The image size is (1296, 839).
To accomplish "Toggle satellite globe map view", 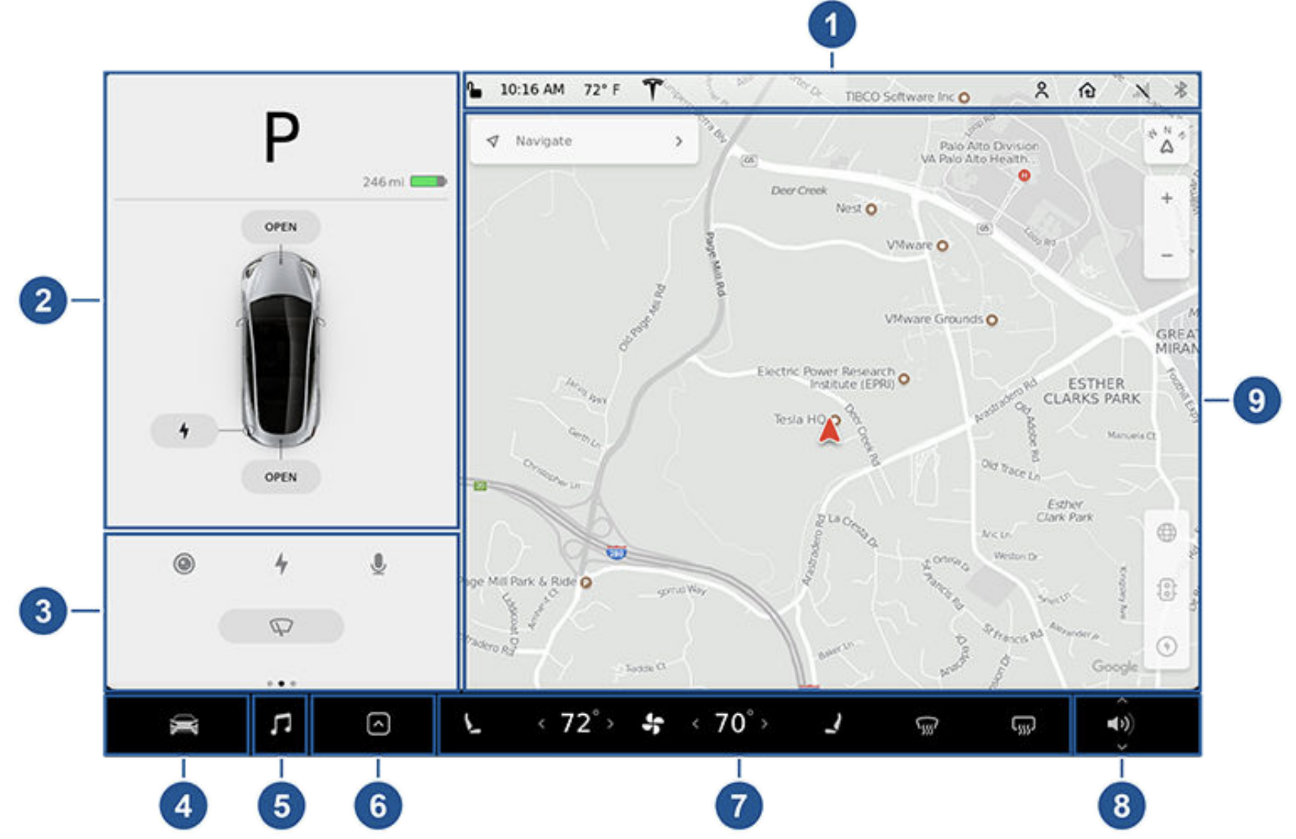I will pos(1167,532).
